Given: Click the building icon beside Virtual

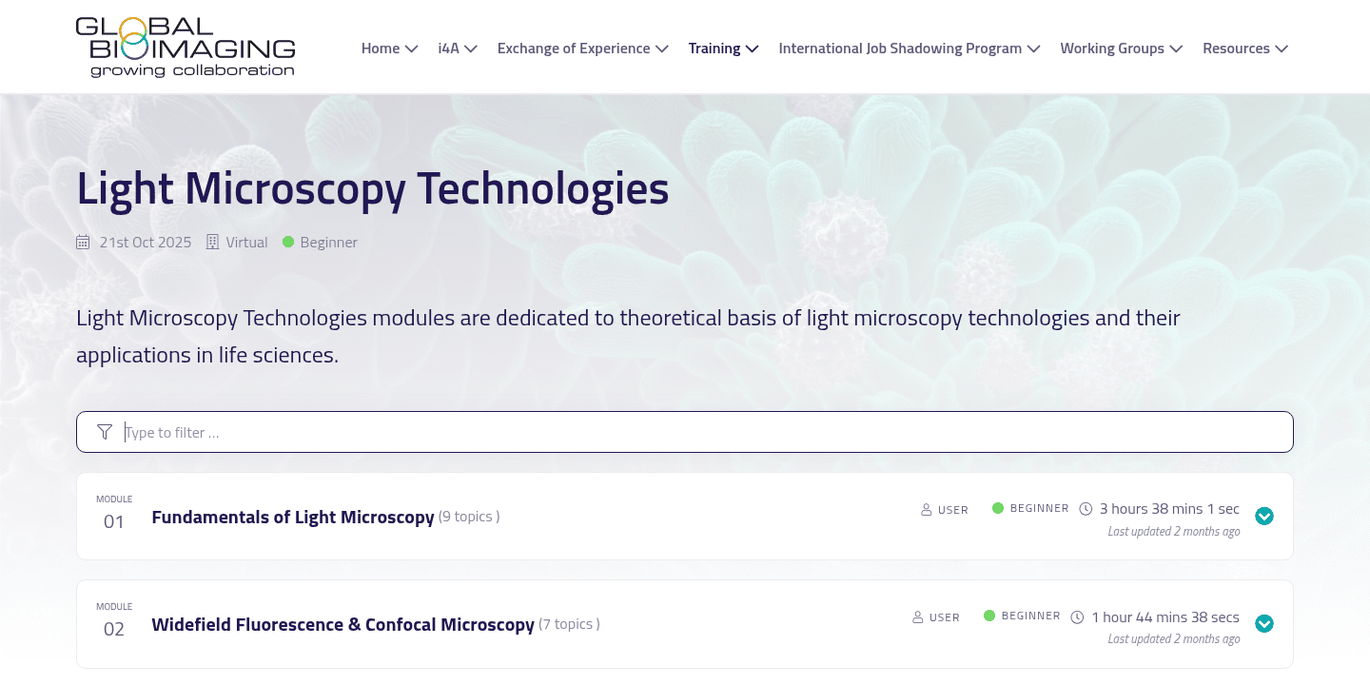Looking at the screenshot, I should 211,242.
